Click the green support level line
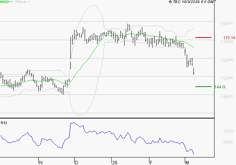Image resolution: width=236 pixels, height=165 pixels. 203,87
